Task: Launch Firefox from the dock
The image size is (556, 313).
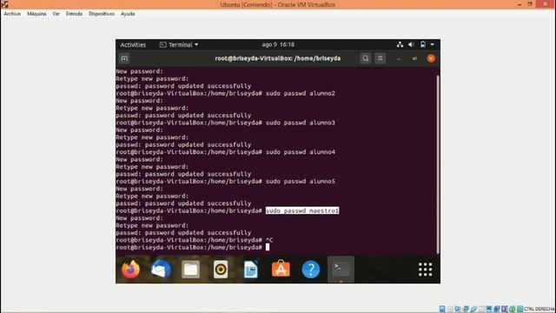Action: pos(130,270)
